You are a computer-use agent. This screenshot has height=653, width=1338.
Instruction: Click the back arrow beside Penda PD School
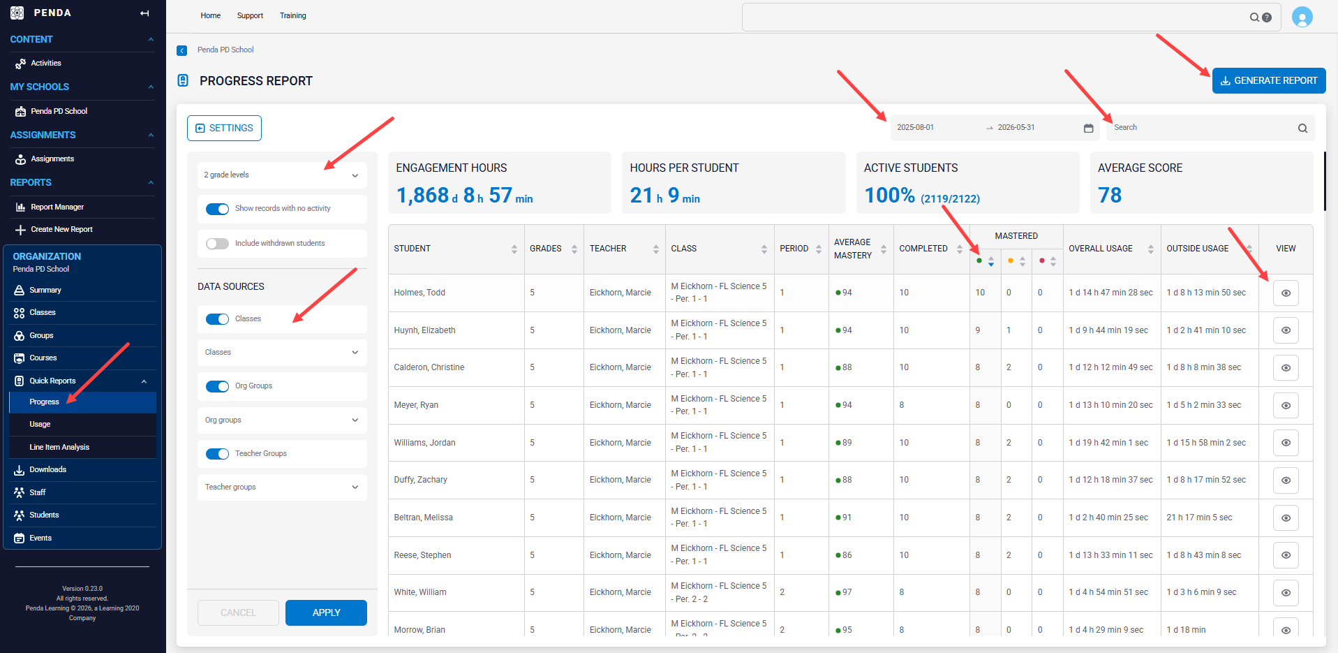click(x=182, y=50)
